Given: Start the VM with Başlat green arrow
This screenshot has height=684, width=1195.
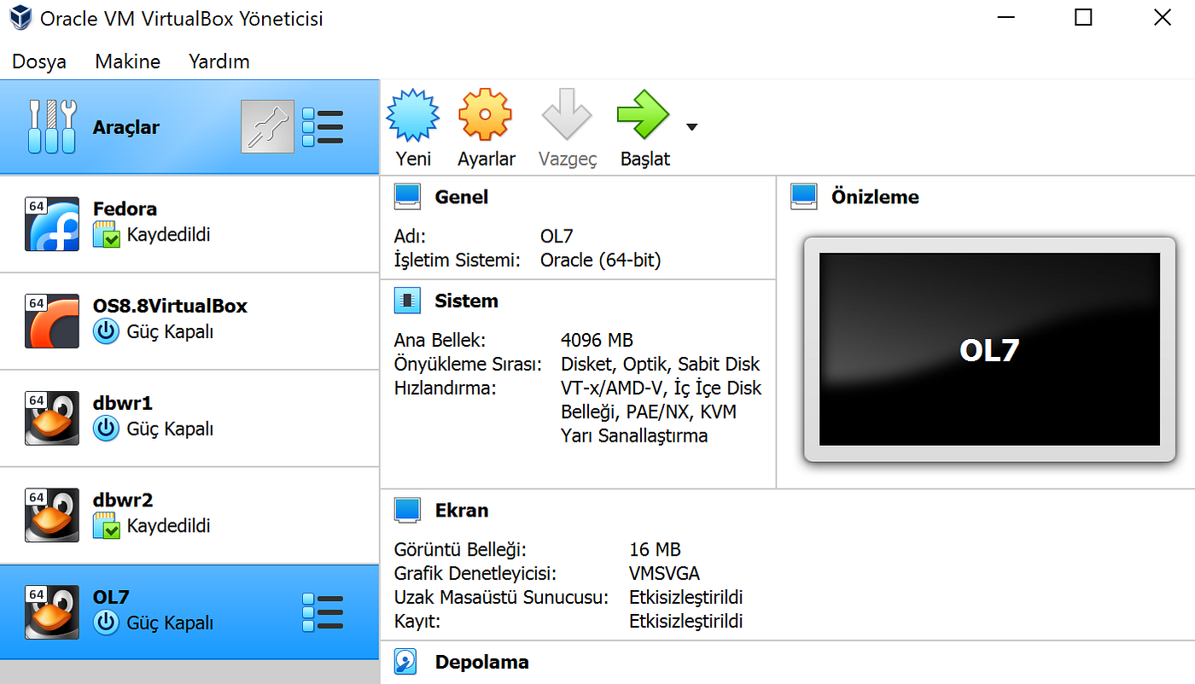Looking at the screenshot, I should click(x=644, y=114).
